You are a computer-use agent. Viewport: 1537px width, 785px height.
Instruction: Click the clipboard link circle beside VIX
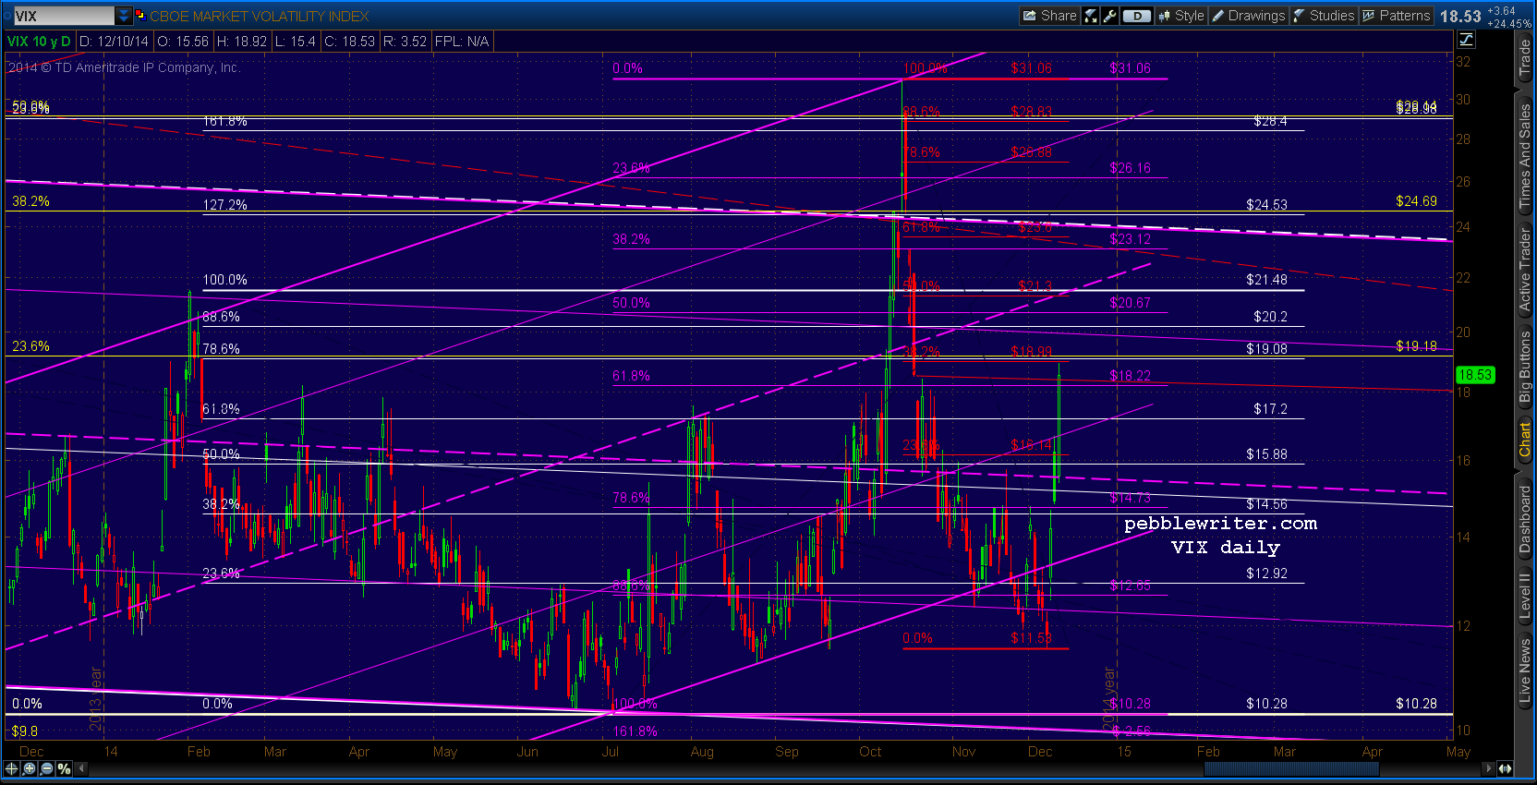point(7,16)
